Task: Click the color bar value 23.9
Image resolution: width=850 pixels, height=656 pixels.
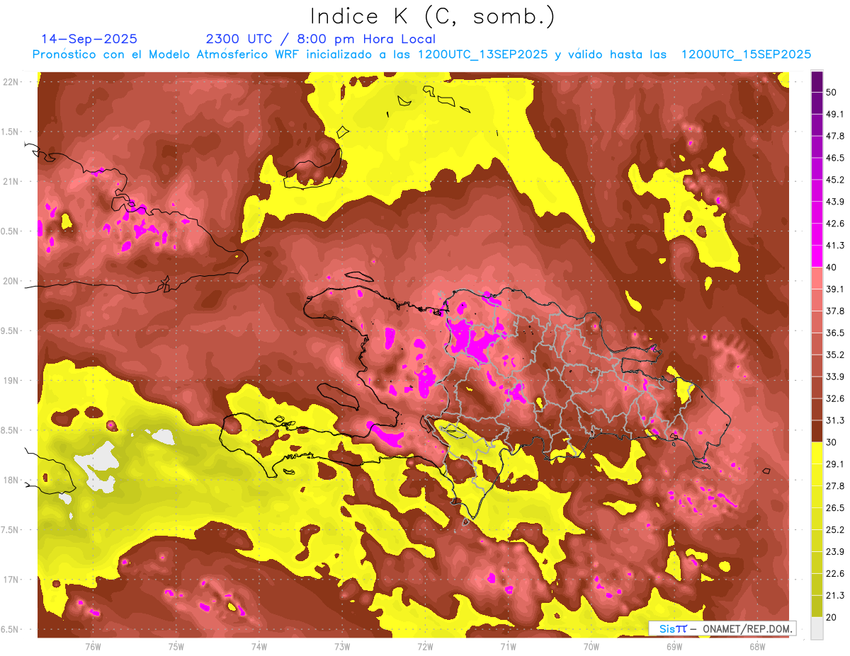Action: coord(834,552)
